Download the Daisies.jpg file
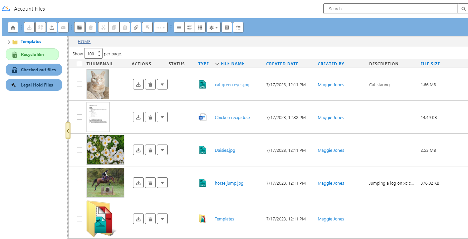The width and height of the screenshot is (468, 239). [x=138, y=150]
